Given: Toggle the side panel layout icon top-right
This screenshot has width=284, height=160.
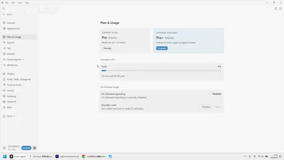Looking at the screenshot, I should click(x=280, y=8).
